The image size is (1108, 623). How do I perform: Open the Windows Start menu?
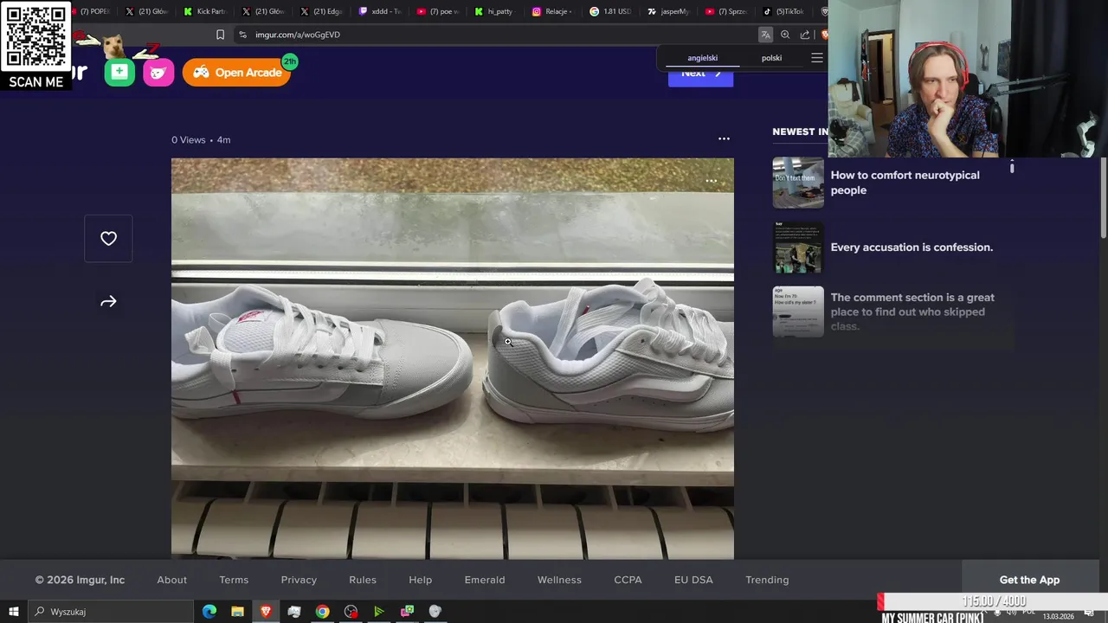[x=13, y=612]
